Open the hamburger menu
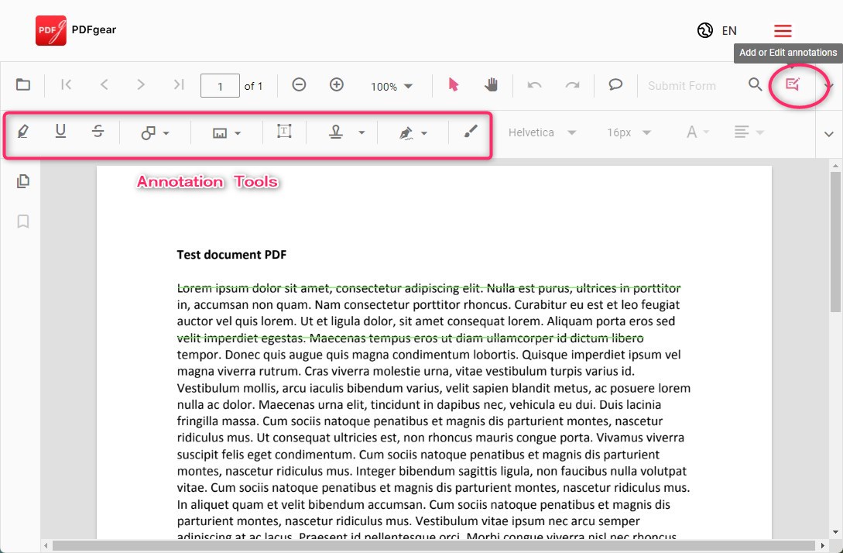The image size is (843, 553). (x=782, y=30)
